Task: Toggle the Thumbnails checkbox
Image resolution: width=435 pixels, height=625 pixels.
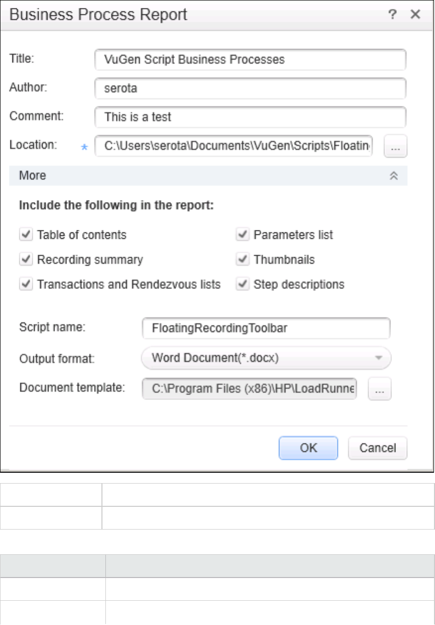Action: pos(242,260)
